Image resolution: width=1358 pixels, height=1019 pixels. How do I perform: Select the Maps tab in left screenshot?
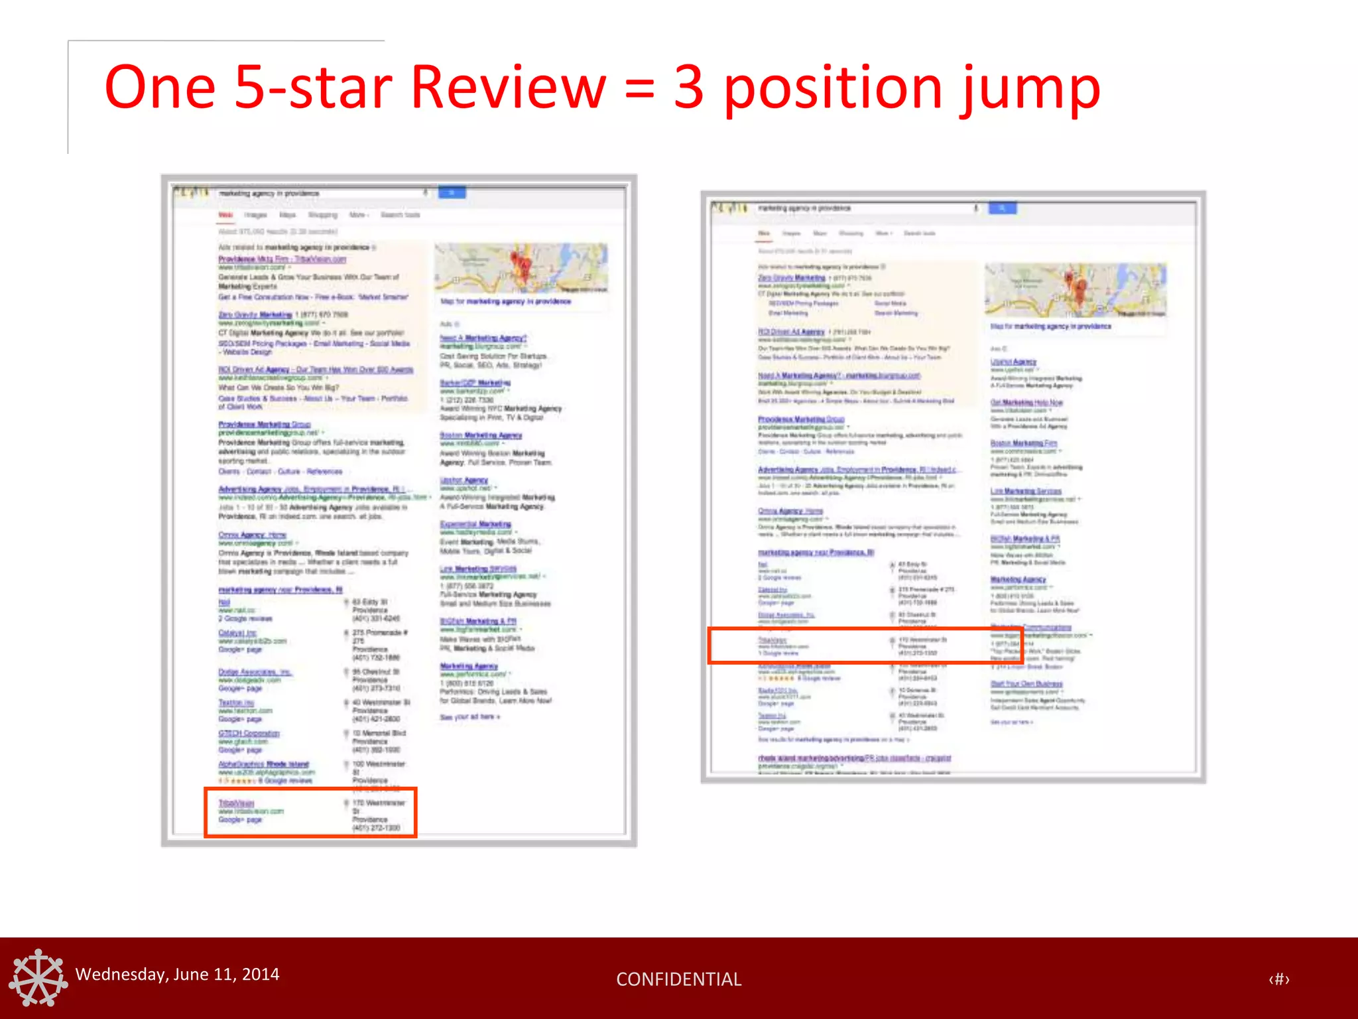288,215
